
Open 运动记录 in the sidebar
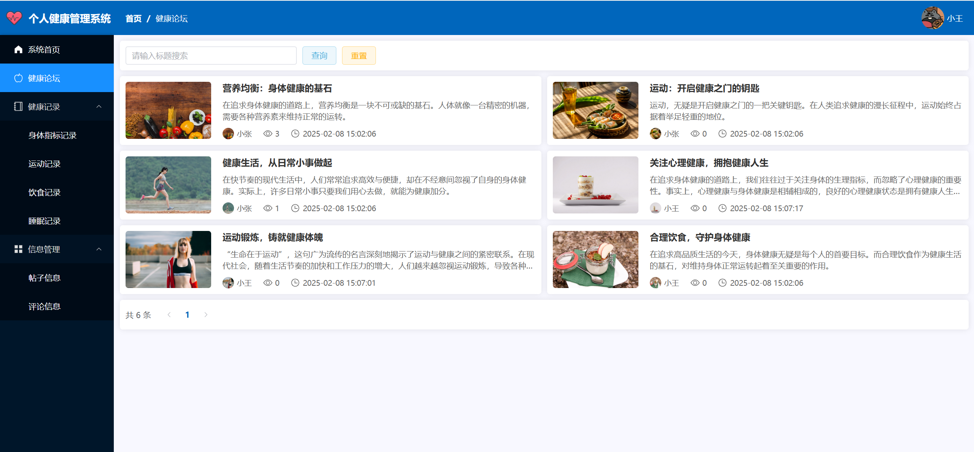[x=45, y=164]
